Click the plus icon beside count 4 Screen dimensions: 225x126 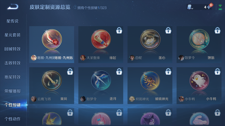(209, 7)
